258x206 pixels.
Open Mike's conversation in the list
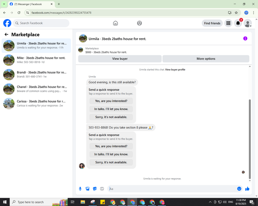point(36,60)
